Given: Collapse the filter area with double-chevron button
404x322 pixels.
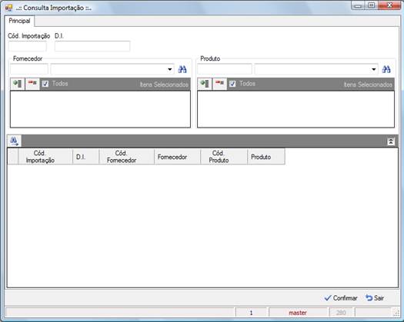Looking at the screenshot, I should (x=391, y=141).
